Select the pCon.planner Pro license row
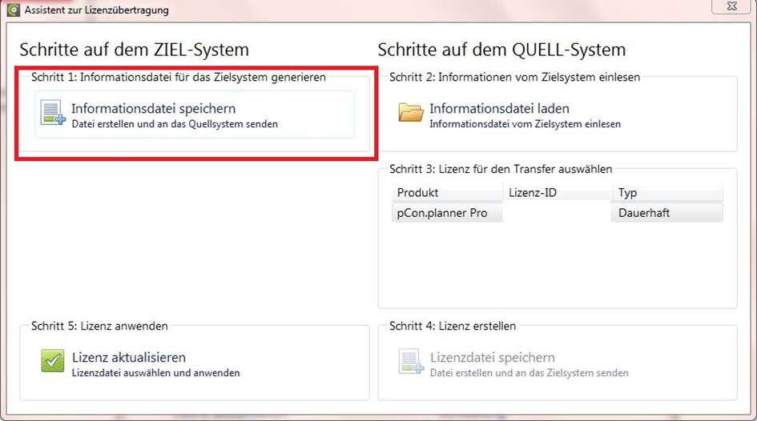The image size is (757, 421). (x=557, y=213)
